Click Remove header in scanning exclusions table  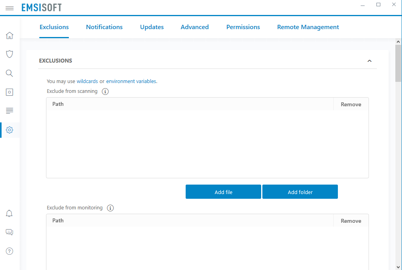click(x=351, y=104)
